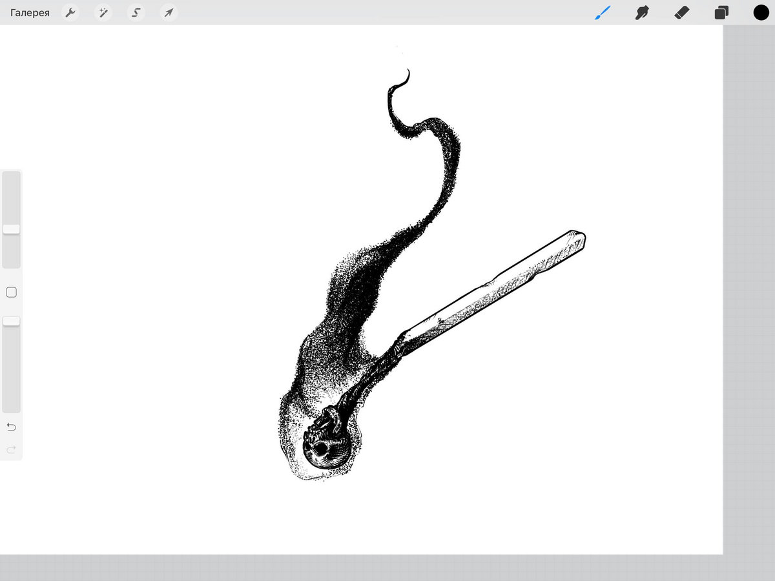
Task: Open the Adjustments magic wand menu
Action: pyautogui.click(x=103, y=13)
